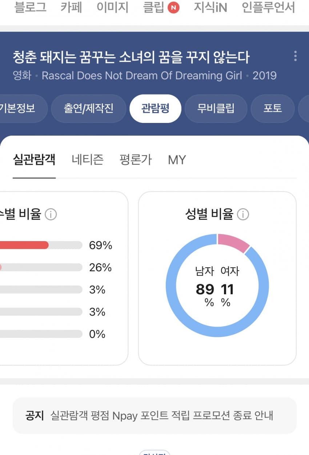Select the 관람평 chip

tap(155, 108)
